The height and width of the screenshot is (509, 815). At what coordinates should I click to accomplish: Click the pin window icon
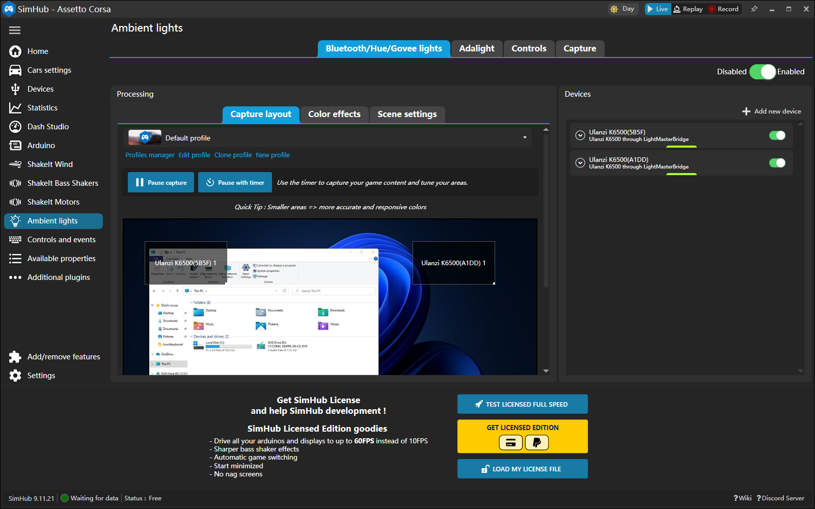pyautogui.click(x=754, y=9)
